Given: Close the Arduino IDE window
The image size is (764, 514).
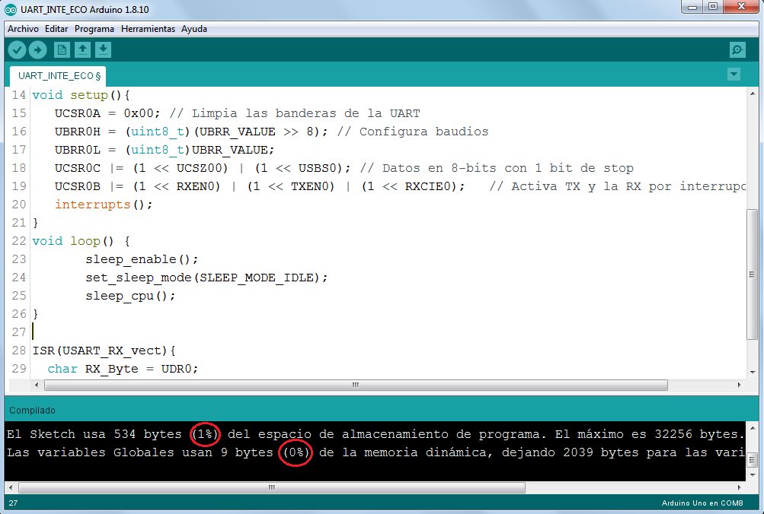Looking at the screenshot, I should 741,7.
